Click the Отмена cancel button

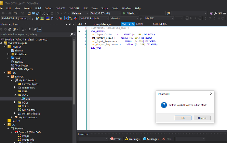pos(202,118)
